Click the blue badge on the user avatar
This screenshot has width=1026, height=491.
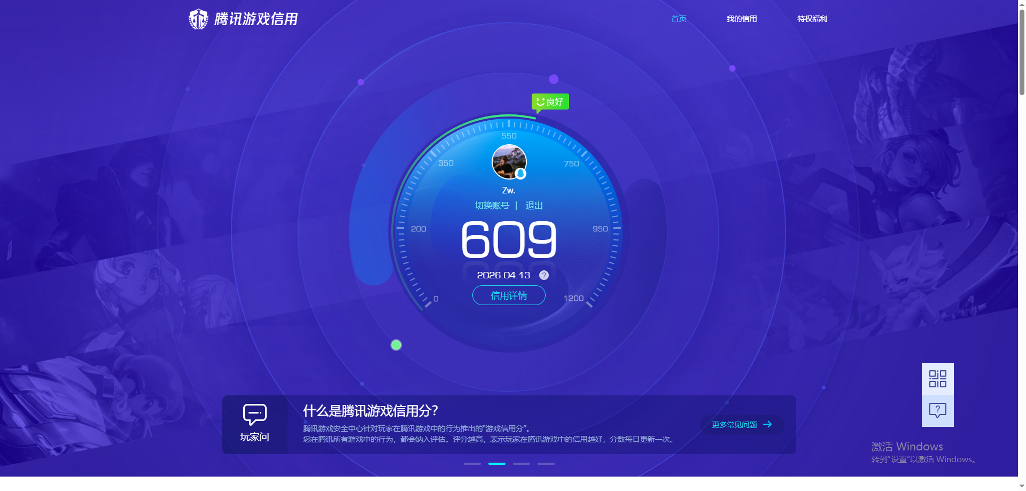click(x=522, y=174)
